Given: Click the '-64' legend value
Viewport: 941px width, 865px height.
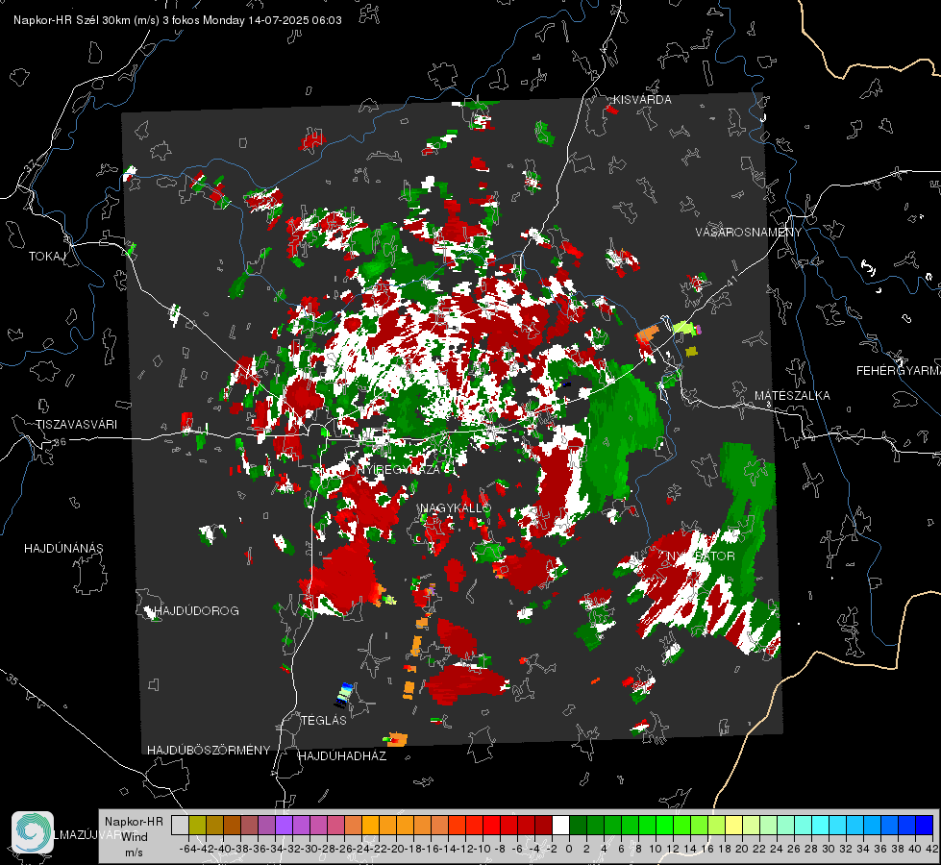Looking at the screenshot, I should click(187, 849).
